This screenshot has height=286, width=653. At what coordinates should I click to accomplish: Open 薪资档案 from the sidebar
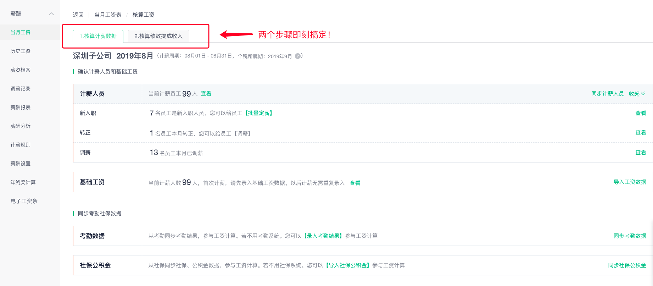(x=21, y=70)
